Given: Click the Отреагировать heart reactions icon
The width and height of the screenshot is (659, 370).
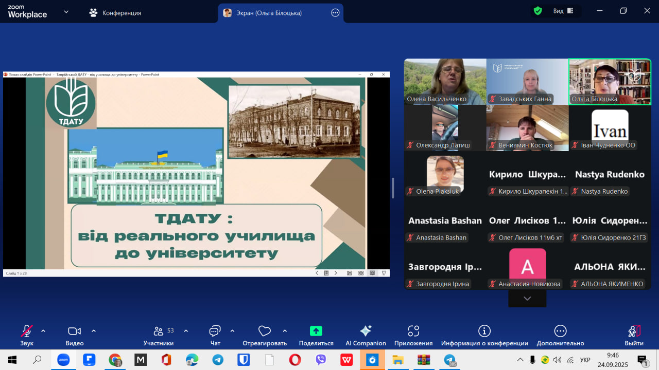Looking at the screenshot, I should pyautogui.click(x=265, y=331).
